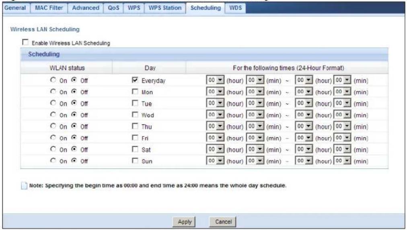The width and height of the screenshot is (407, 230).
Task: Choose Off radio in Wed row
Action: point(74,114)
